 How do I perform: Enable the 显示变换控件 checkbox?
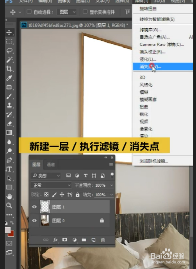tap(85, 12)
